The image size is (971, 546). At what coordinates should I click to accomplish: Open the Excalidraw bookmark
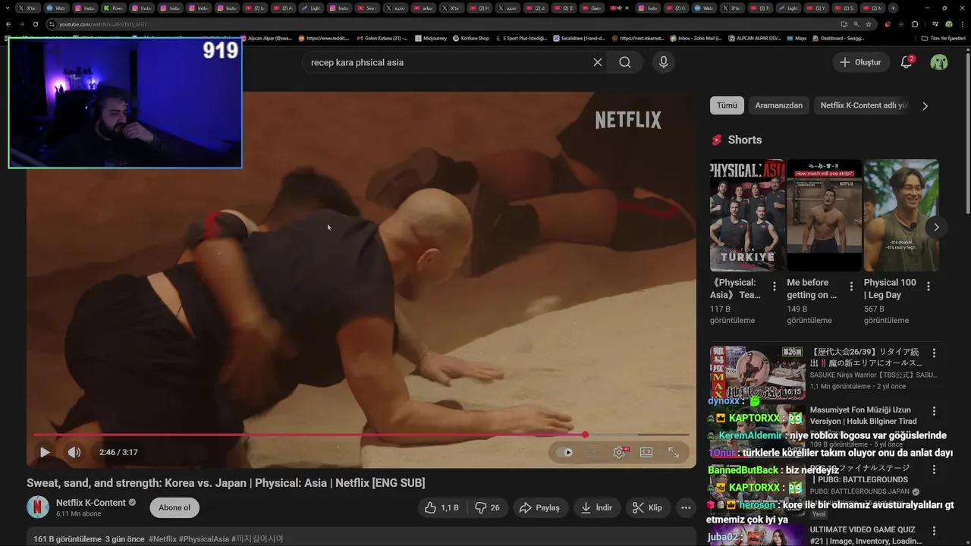[577, 38]
